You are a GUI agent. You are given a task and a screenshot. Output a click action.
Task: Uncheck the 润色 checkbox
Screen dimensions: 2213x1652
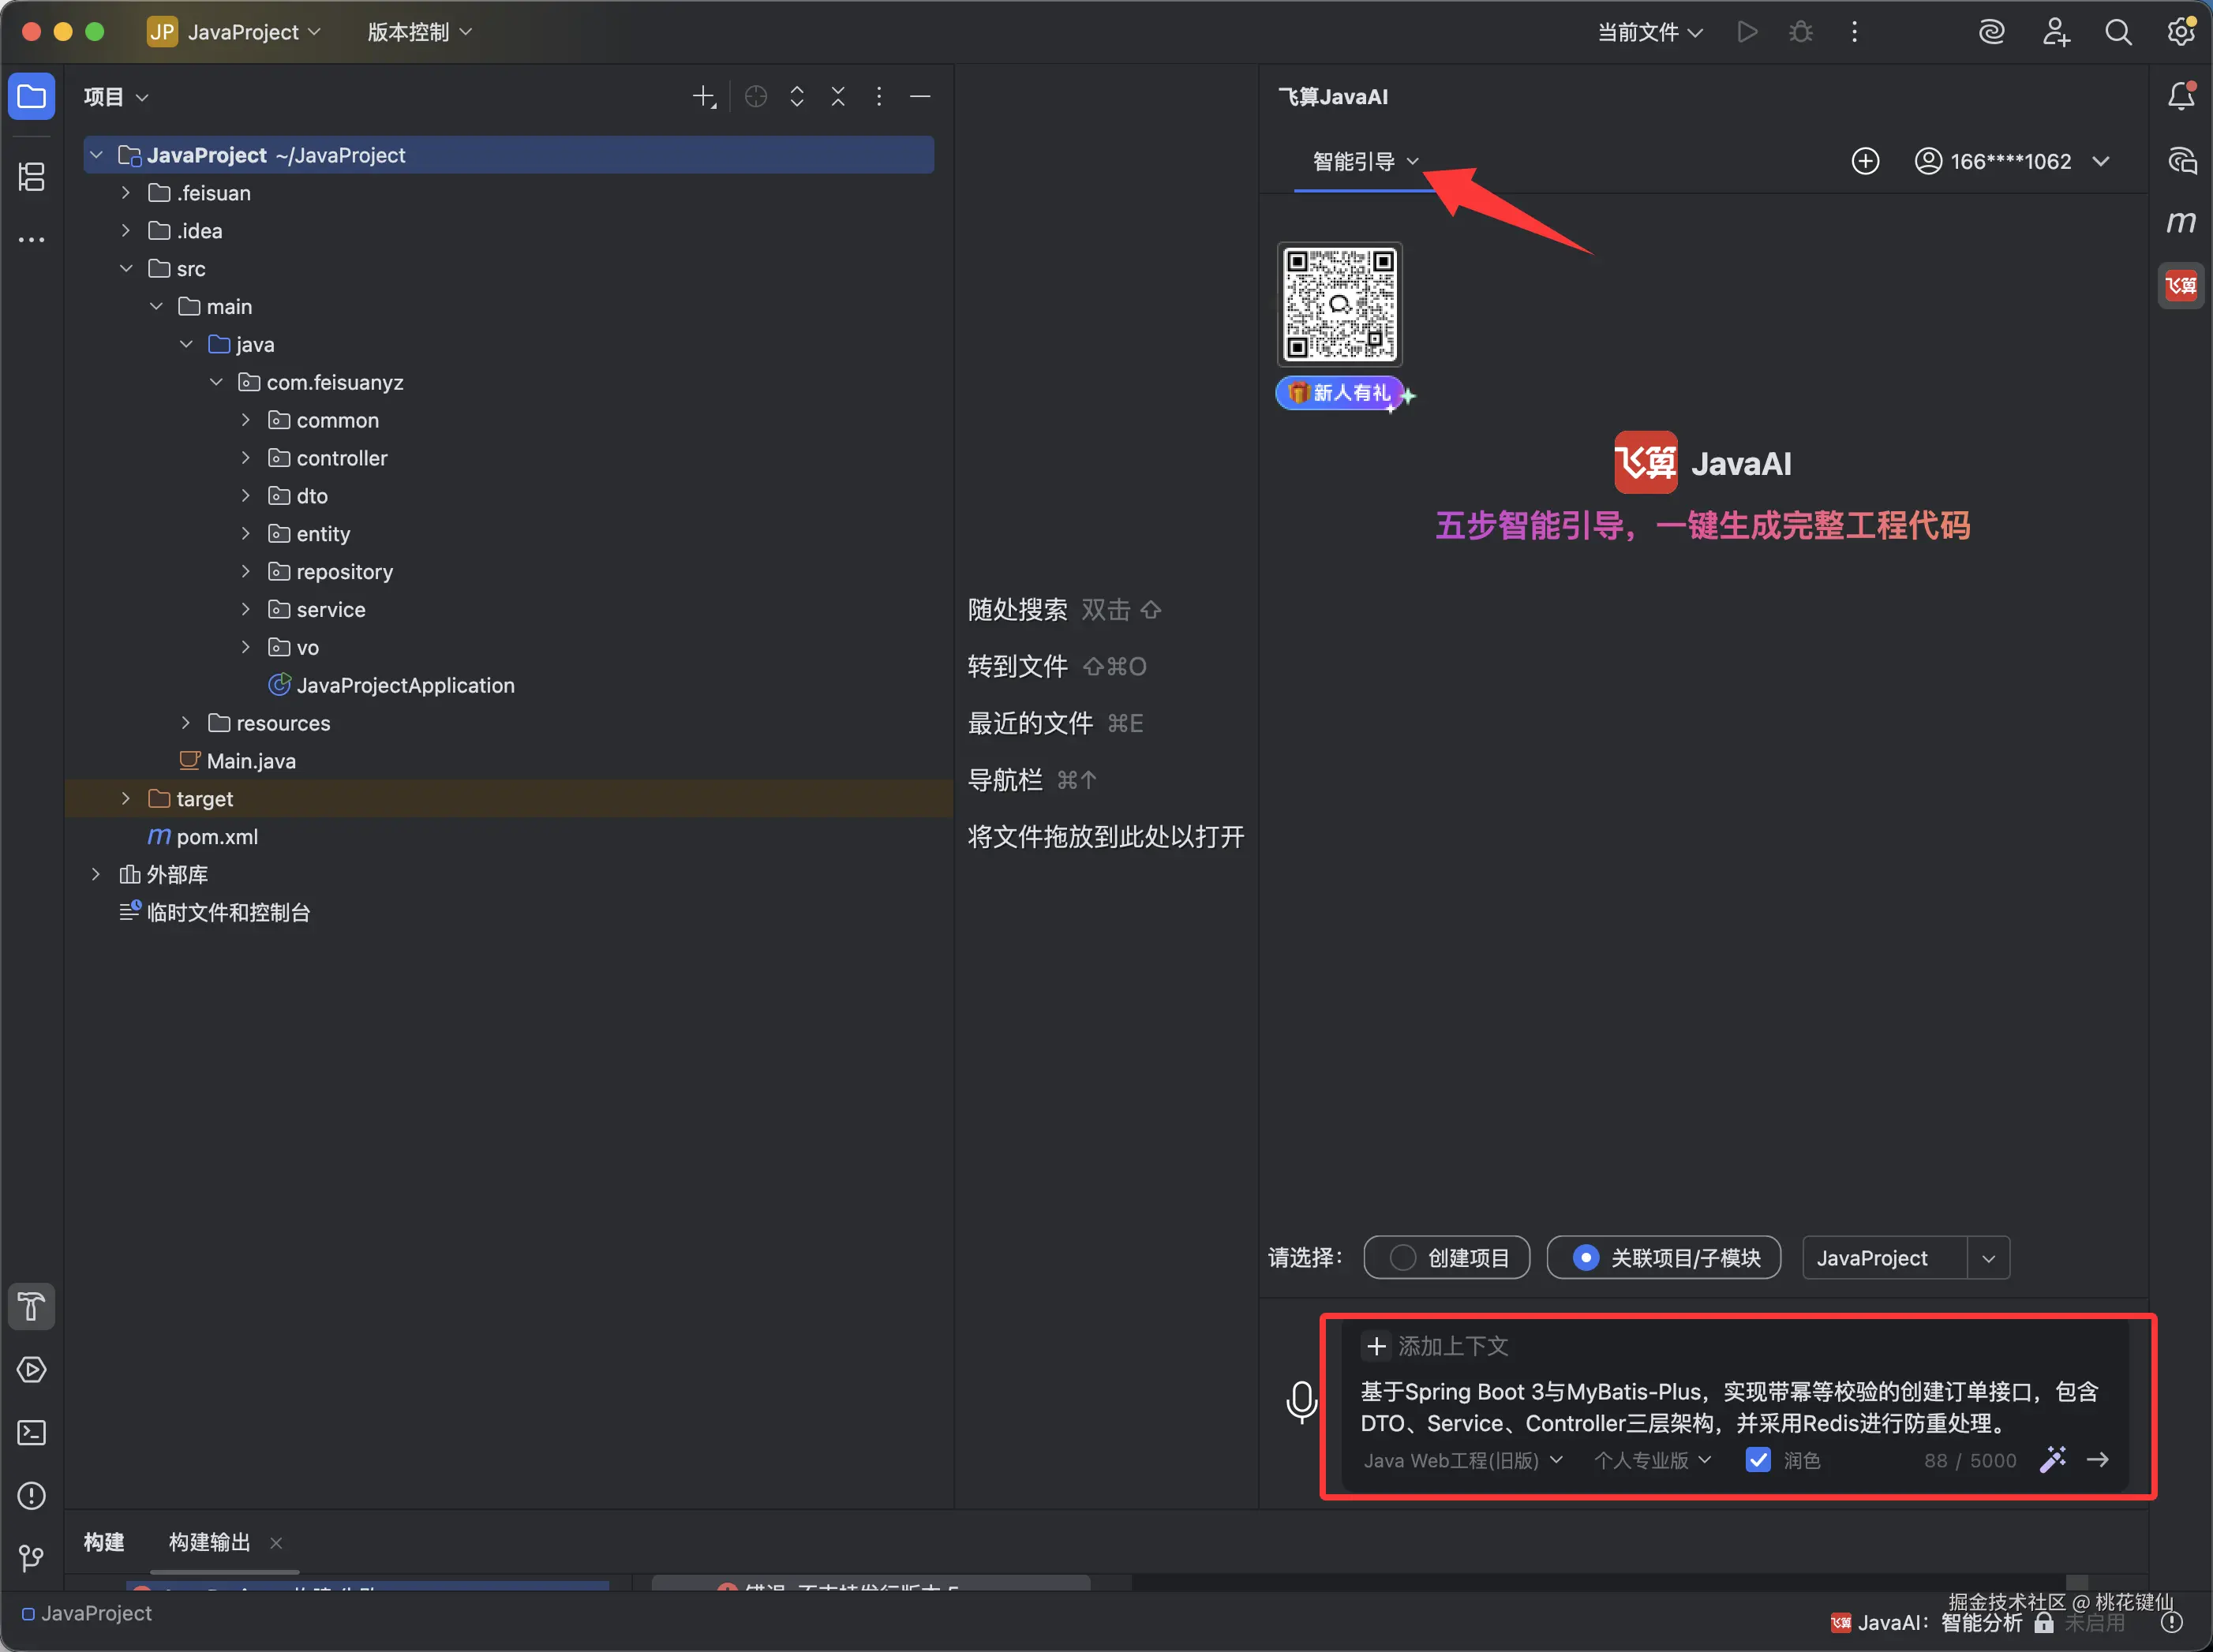tap(1758, 1460)
